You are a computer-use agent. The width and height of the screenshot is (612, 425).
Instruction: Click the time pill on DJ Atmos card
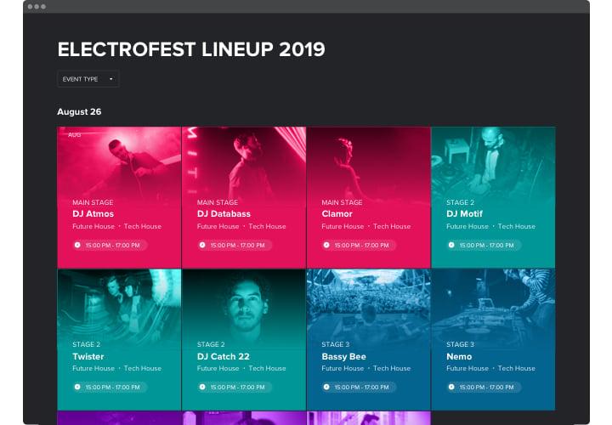109,245
